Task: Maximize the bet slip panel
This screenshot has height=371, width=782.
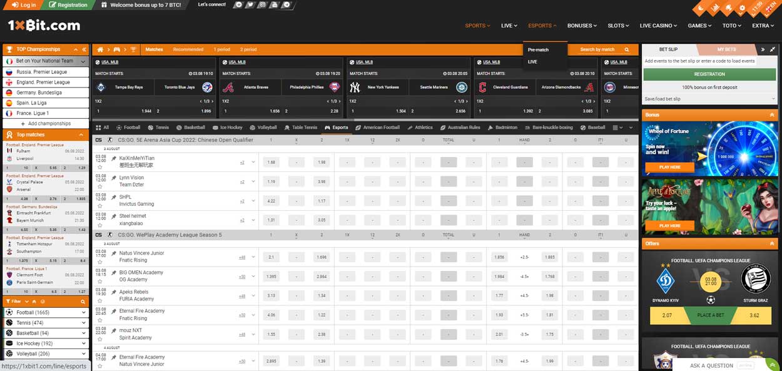Action: [x=773, y=49]
